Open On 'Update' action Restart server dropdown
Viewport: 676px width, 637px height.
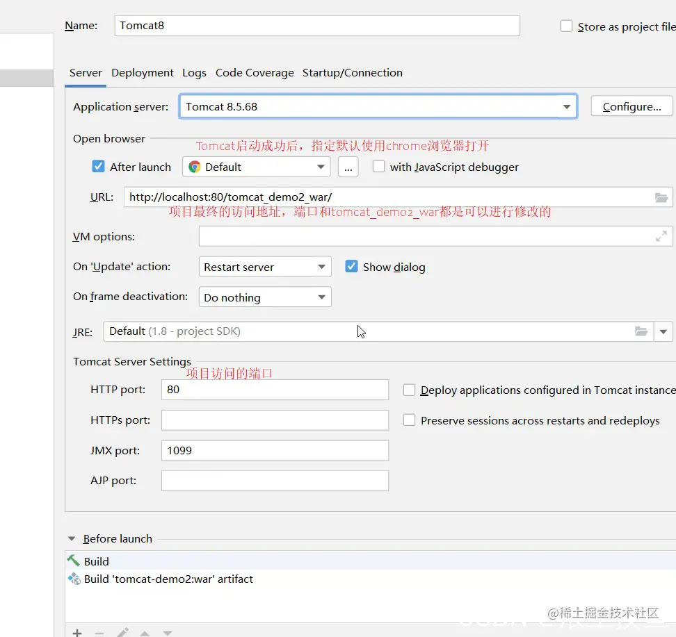point(265,267)
